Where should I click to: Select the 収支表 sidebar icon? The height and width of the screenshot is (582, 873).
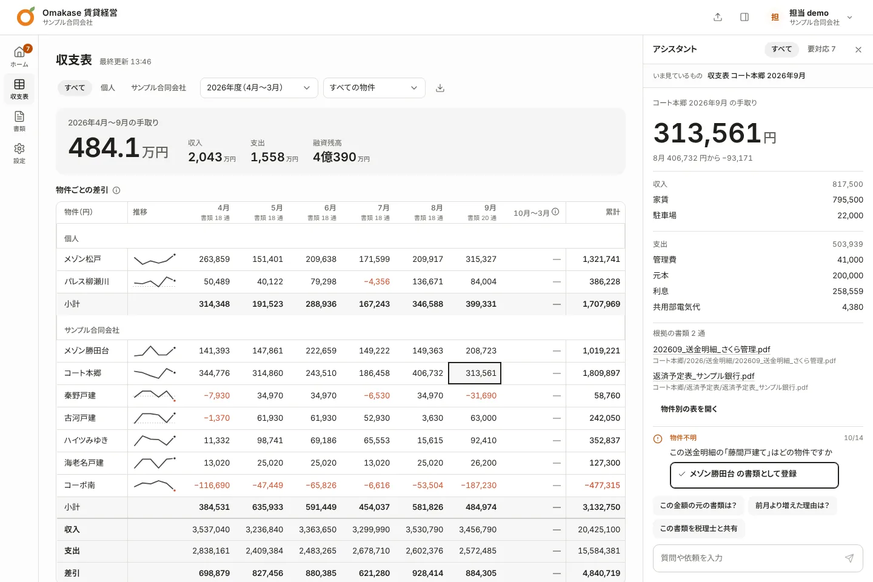coord(19,89)
